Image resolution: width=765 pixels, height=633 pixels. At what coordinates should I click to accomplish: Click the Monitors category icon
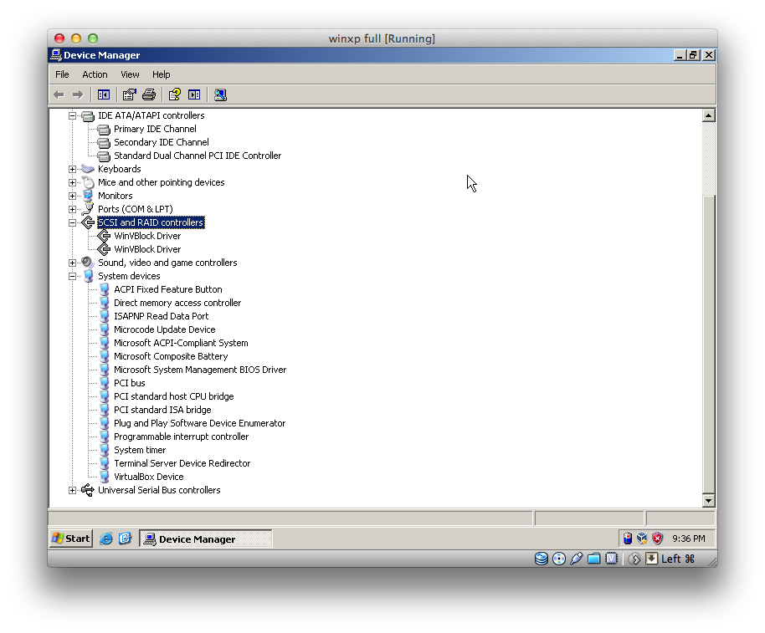[x=88, y=196]
